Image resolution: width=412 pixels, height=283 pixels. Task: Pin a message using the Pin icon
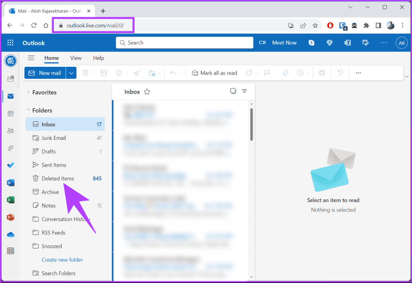click(x=285, y=73)
